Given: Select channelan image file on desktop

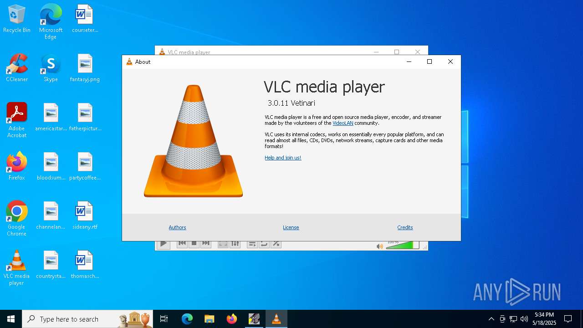Looking at the screenshot, I should point(51,216).
